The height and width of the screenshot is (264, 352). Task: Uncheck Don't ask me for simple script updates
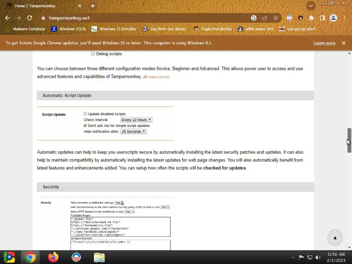click(x=85, y=125)
